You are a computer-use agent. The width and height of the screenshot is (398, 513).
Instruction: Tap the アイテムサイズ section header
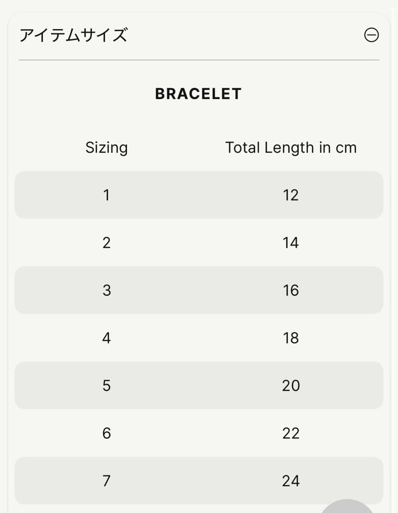point(74,35)
